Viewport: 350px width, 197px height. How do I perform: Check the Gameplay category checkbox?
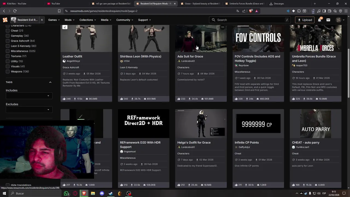pyautogui.click(x=8, y=36)
